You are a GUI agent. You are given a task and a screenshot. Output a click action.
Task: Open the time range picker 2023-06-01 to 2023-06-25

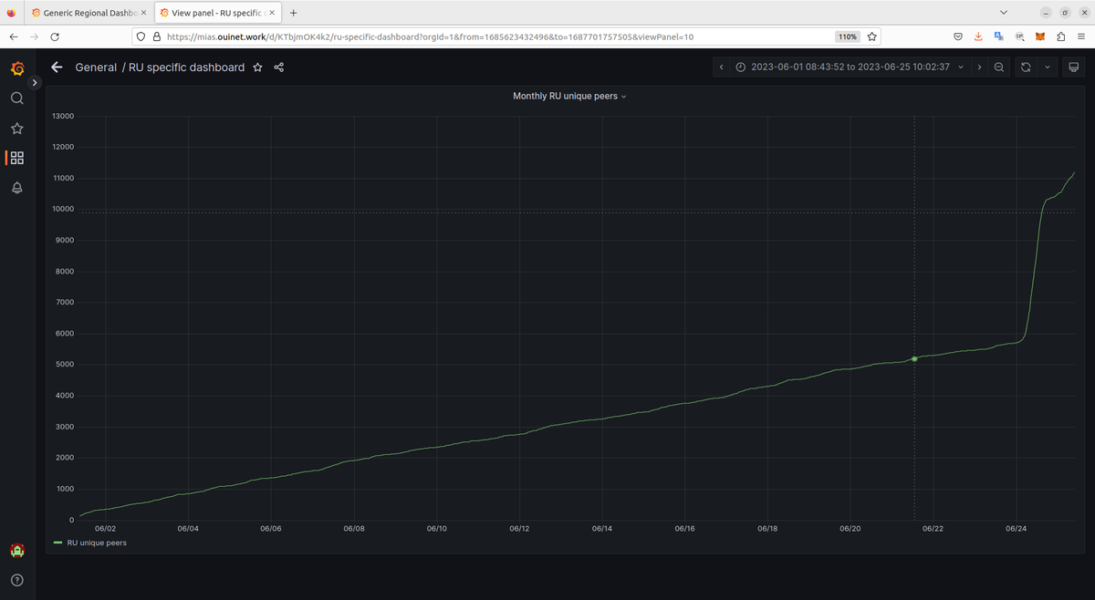(x=850, y=67)
